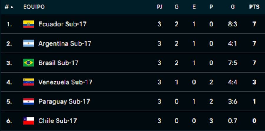Screen dimensions: 265x131
Task: Select the EQUIPO column header
Action: pyautogui.click(x=34, y=7)
